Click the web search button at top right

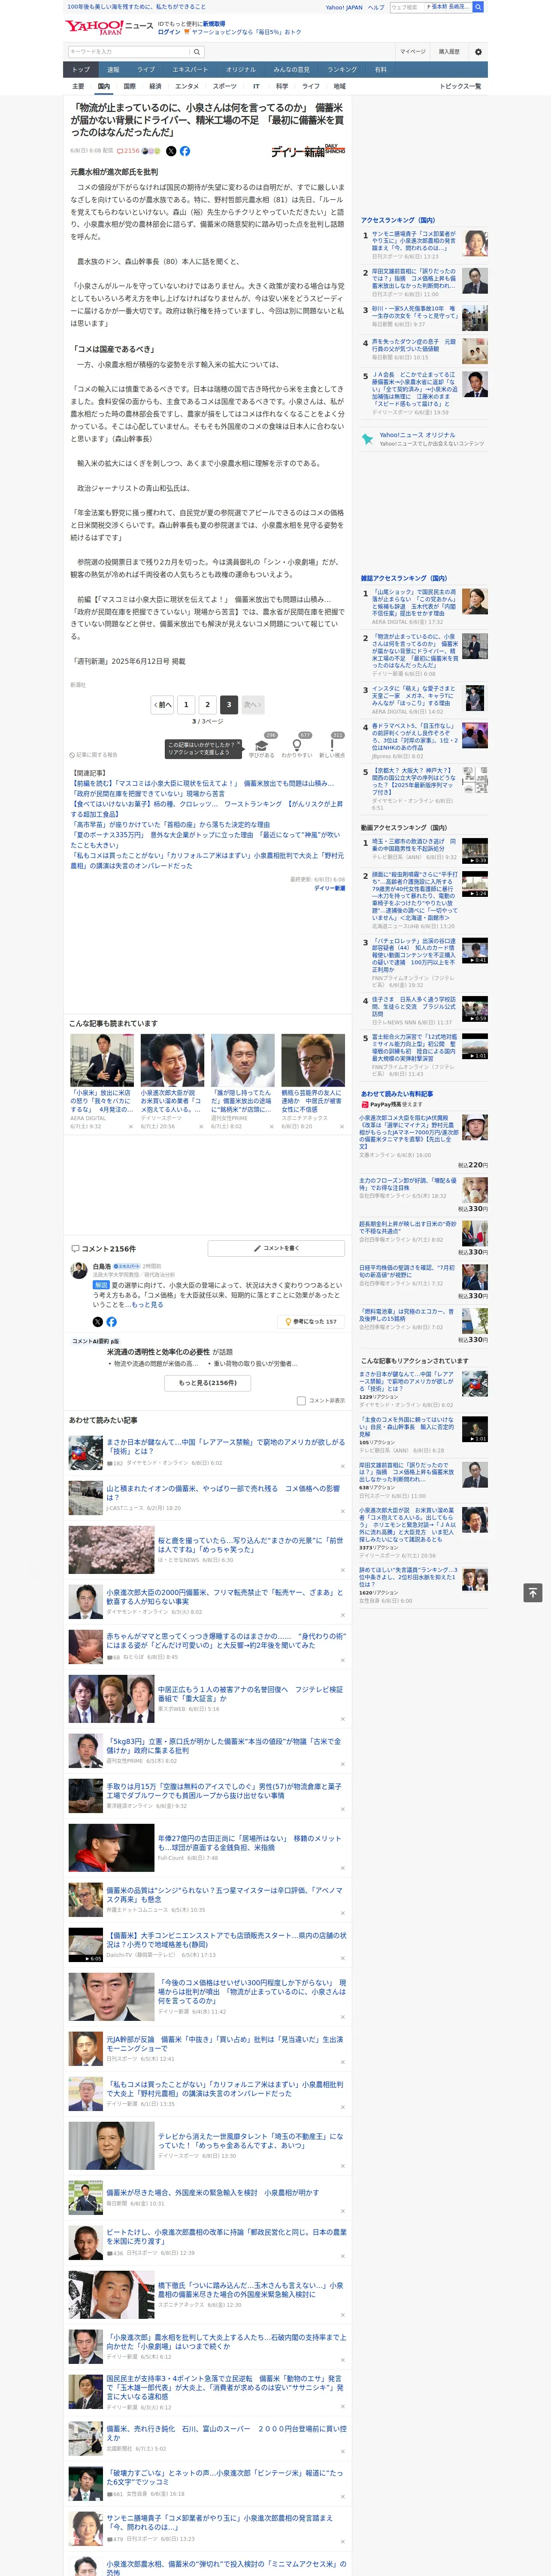pos(478,7)
